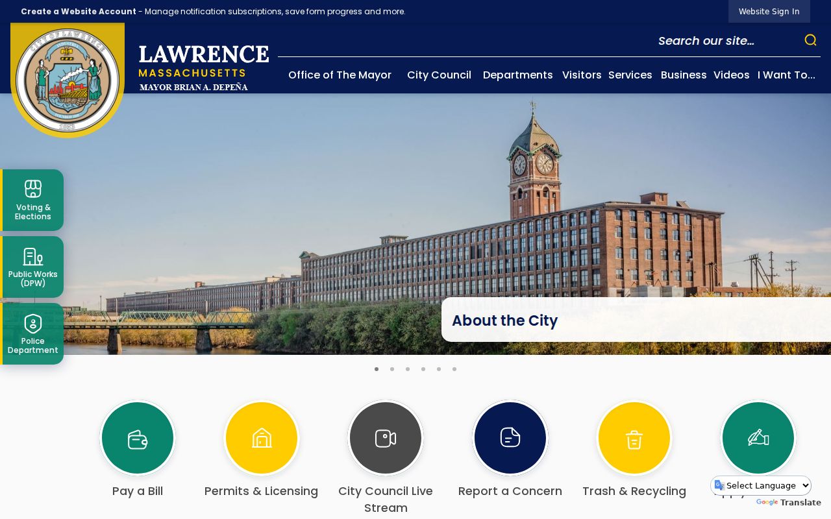Click the City of Lawrence seal logo

(x=68, y=80)
